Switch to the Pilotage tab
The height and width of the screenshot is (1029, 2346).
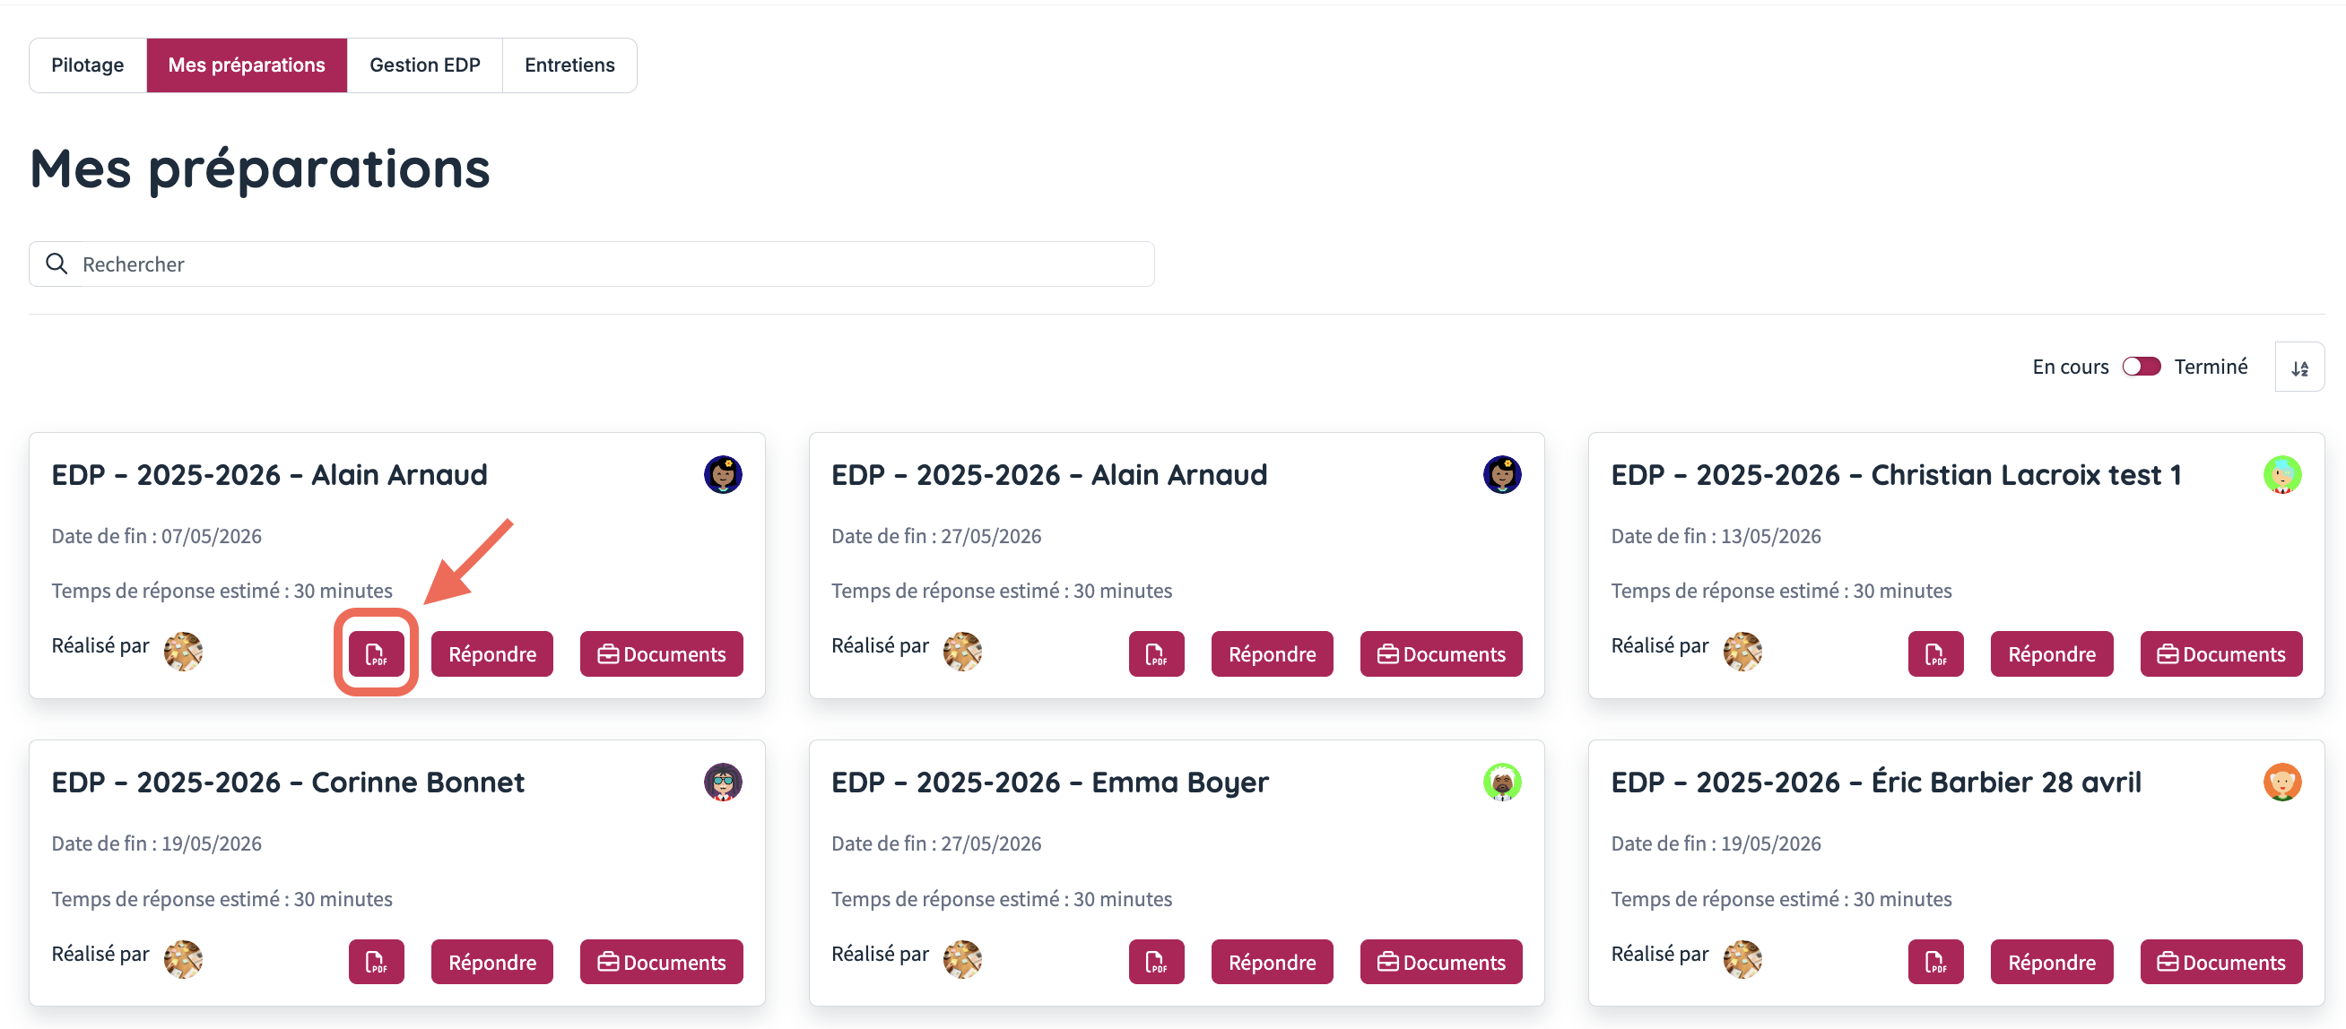click(x=87, y=65)
